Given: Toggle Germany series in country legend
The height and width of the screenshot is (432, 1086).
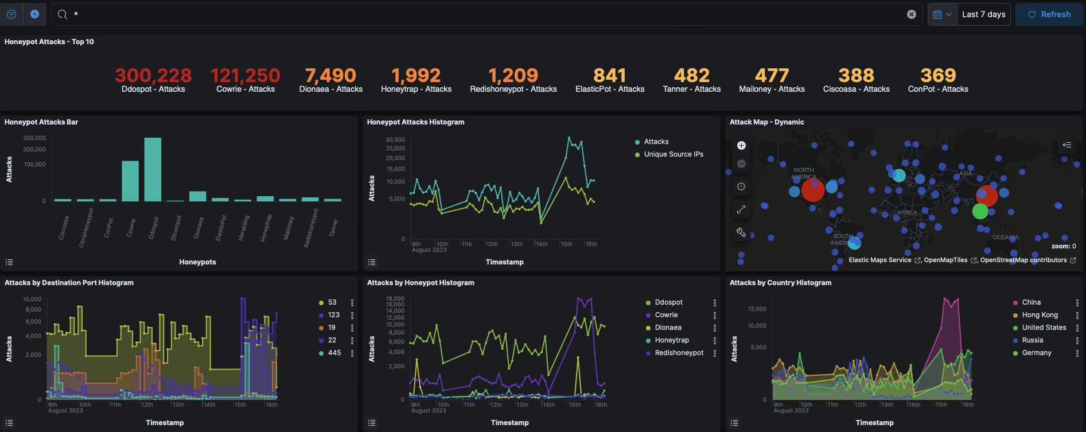Looking at the screenshot, I should [1037, 353].
